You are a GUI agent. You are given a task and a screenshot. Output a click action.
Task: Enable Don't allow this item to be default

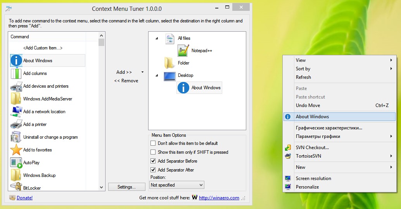153,143
